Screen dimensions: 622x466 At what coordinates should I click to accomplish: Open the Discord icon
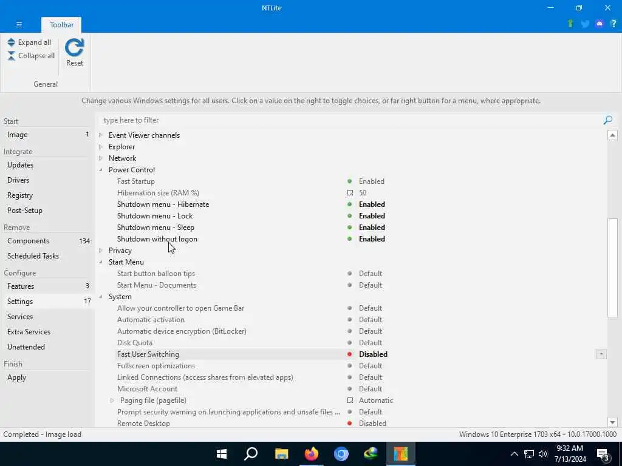coord(600,24)
